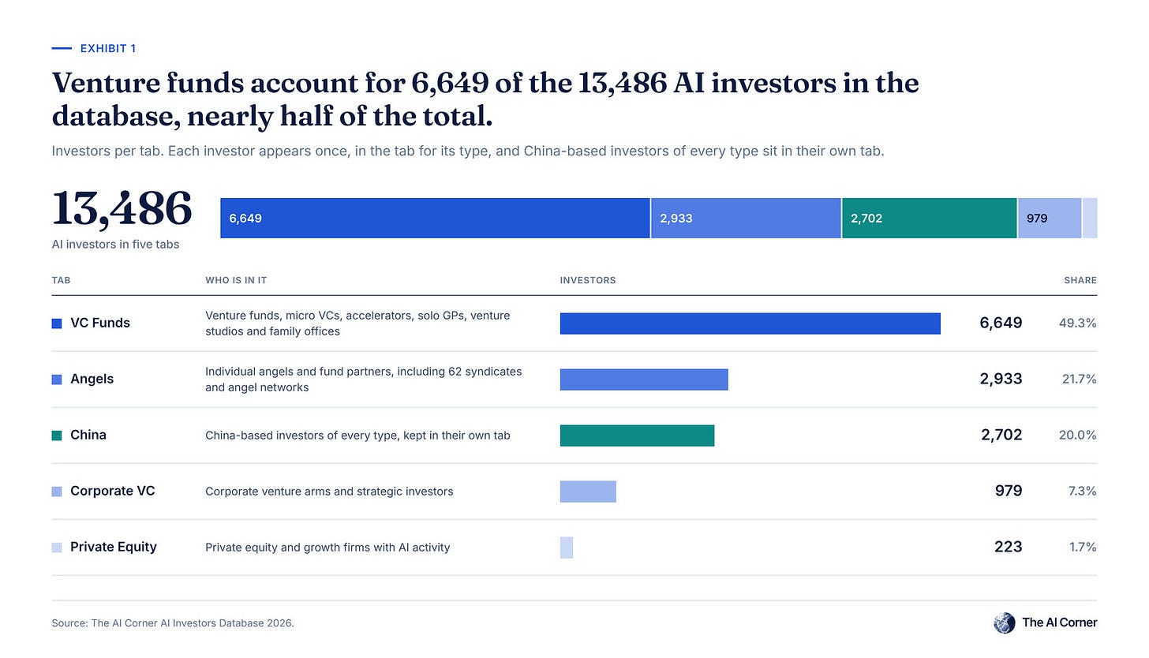Click the China row green horizontal bar
This screenshot has height=658, width=1149.
638,436
